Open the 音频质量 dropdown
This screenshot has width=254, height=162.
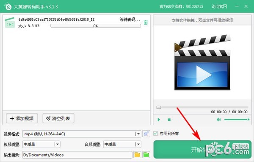138,144
